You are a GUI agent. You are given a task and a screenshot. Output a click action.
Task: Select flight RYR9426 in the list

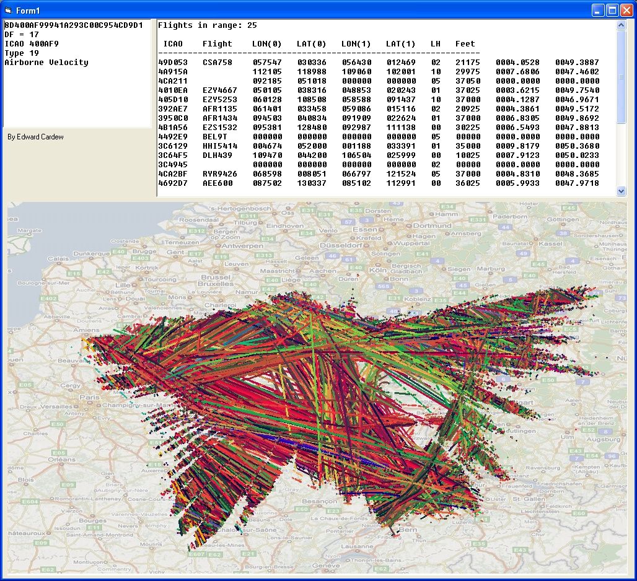[220, 174]
